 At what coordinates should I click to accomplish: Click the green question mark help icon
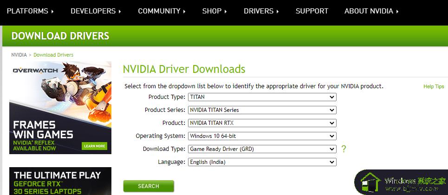[x=344, y=149]
